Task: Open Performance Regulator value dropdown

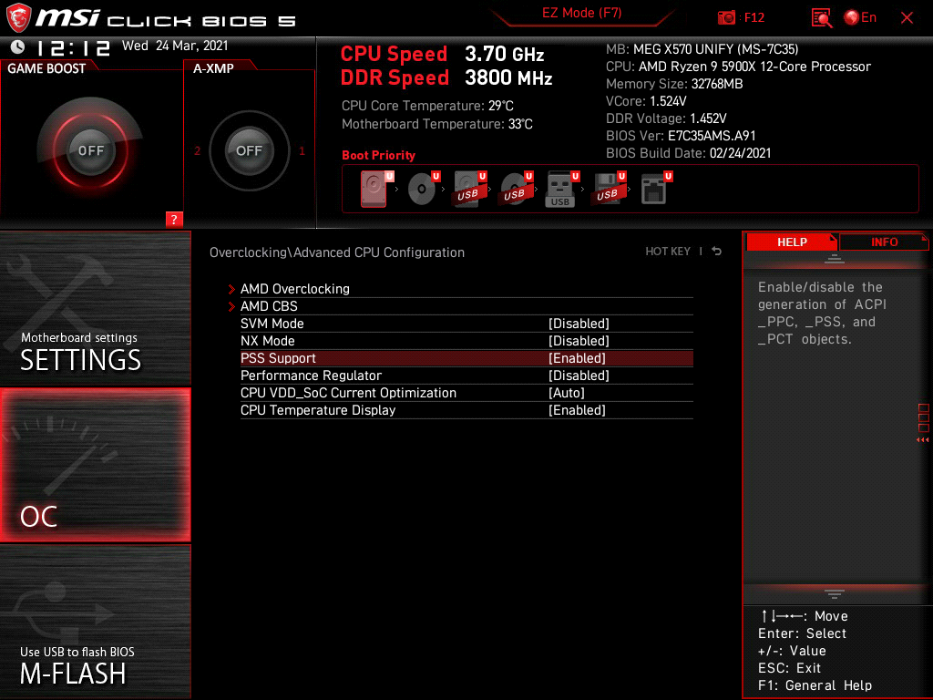Action: [579, 375]
